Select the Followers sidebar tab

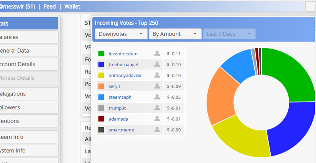click(29, 107)
